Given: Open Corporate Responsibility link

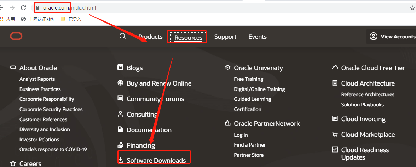Looking at the screenshot, I should pos(47,99).
